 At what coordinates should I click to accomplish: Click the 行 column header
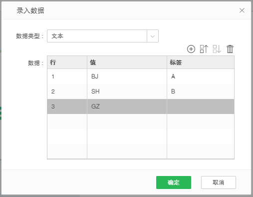pos(67,62)
